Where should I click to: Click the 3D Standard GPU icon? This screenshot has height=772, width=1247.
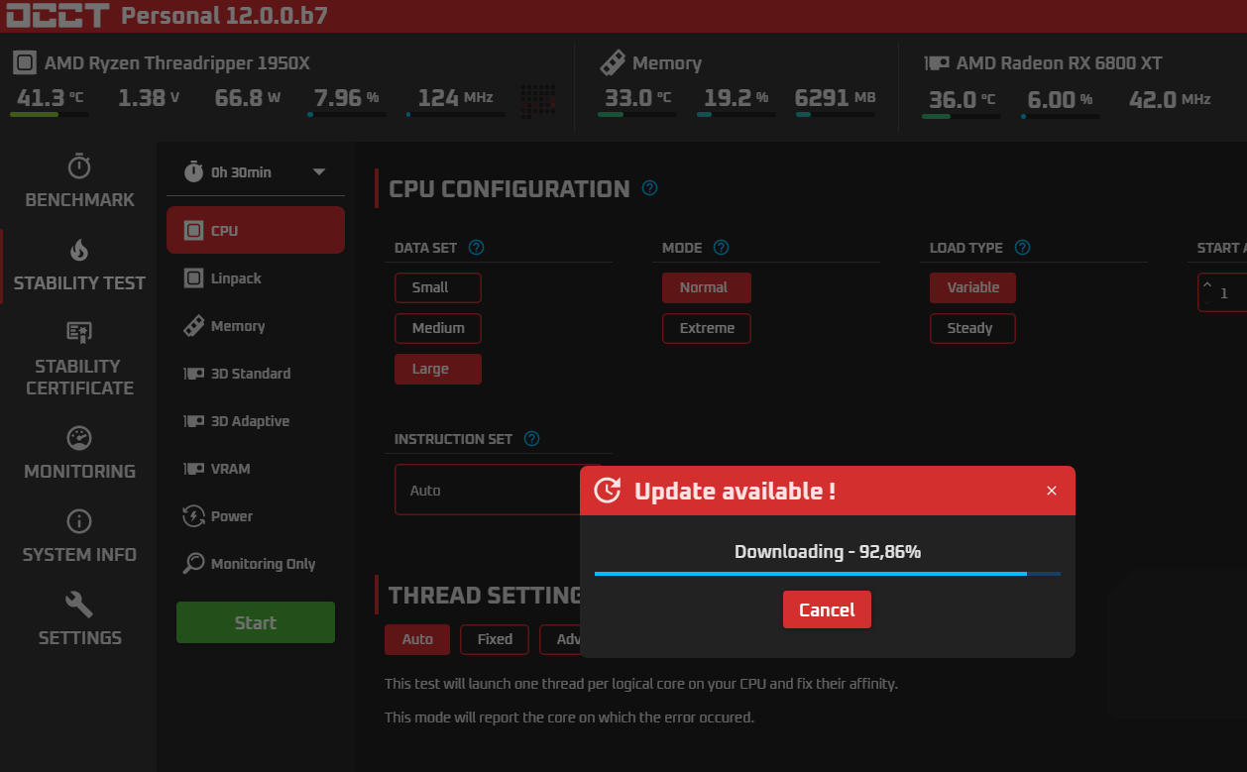click(x=193, y=374)
